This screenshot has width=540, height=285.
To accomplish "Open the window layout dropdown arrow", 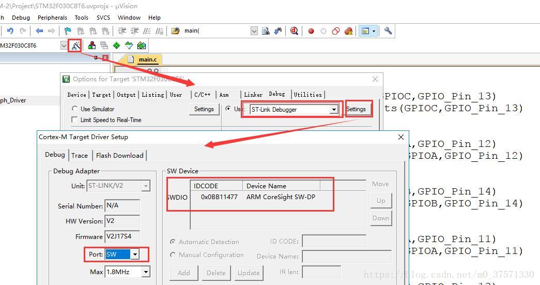I will tap(374, 31).
